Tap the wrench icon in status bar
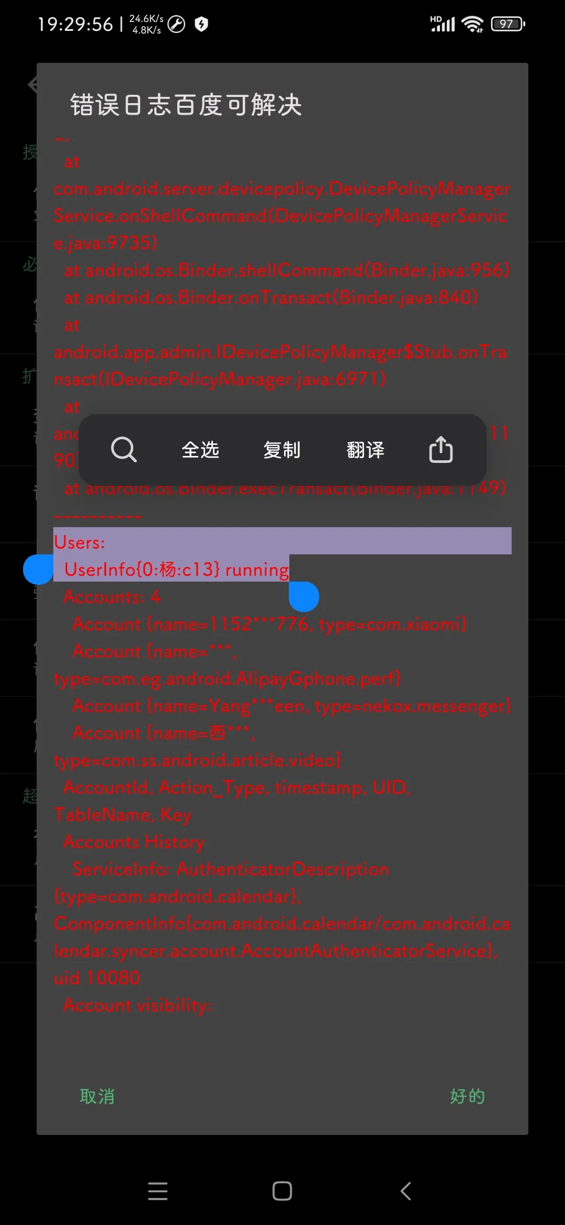565x1225 pixels. tap(176, 24)
